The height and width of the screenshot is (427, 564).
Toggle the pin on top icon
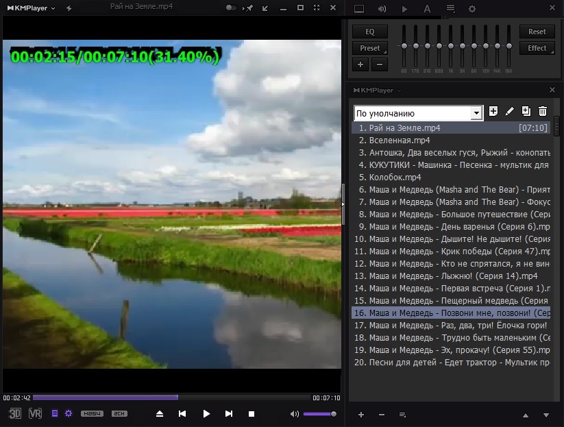(248, 8)
